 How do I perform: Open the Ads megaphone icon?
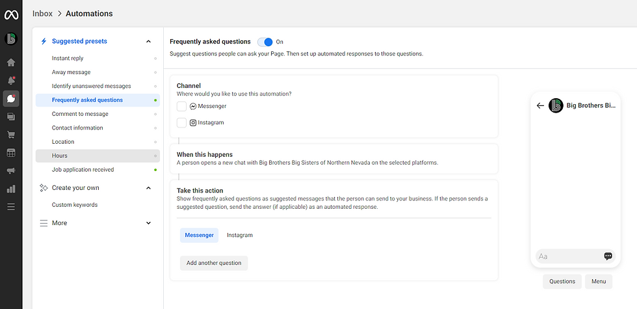(x=11, y=170)
